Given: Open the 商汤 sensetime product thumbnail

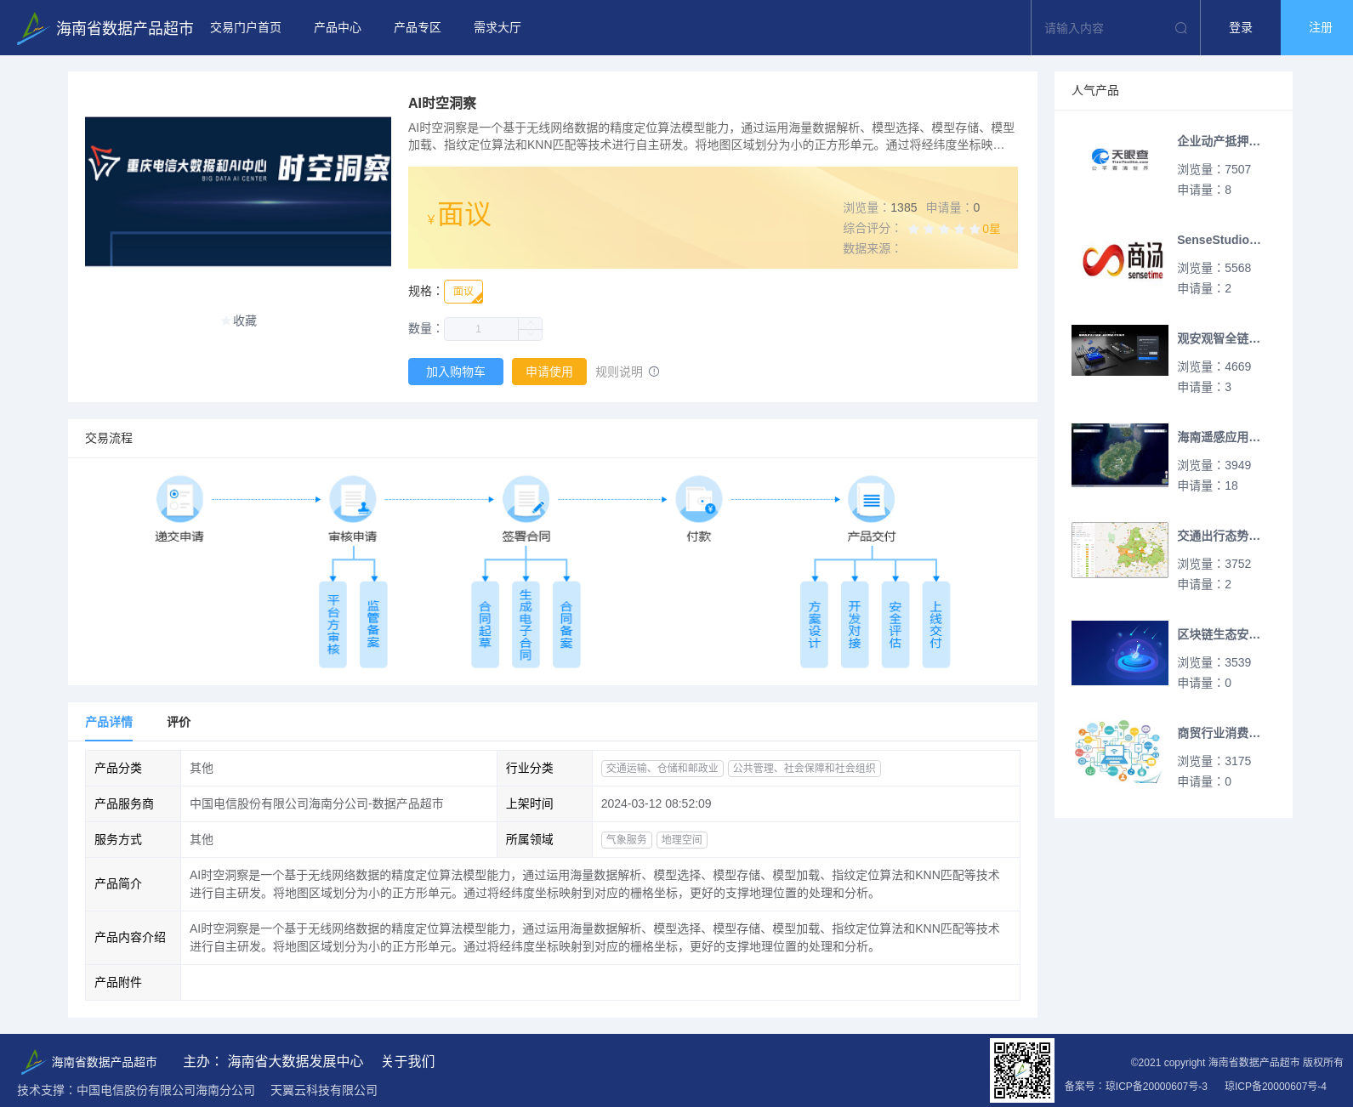Looking at the screenshot, I should [1120, 258].
